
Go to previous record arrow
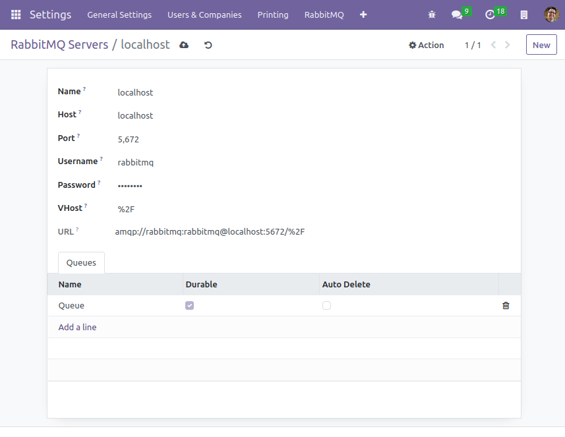(494, 45)
